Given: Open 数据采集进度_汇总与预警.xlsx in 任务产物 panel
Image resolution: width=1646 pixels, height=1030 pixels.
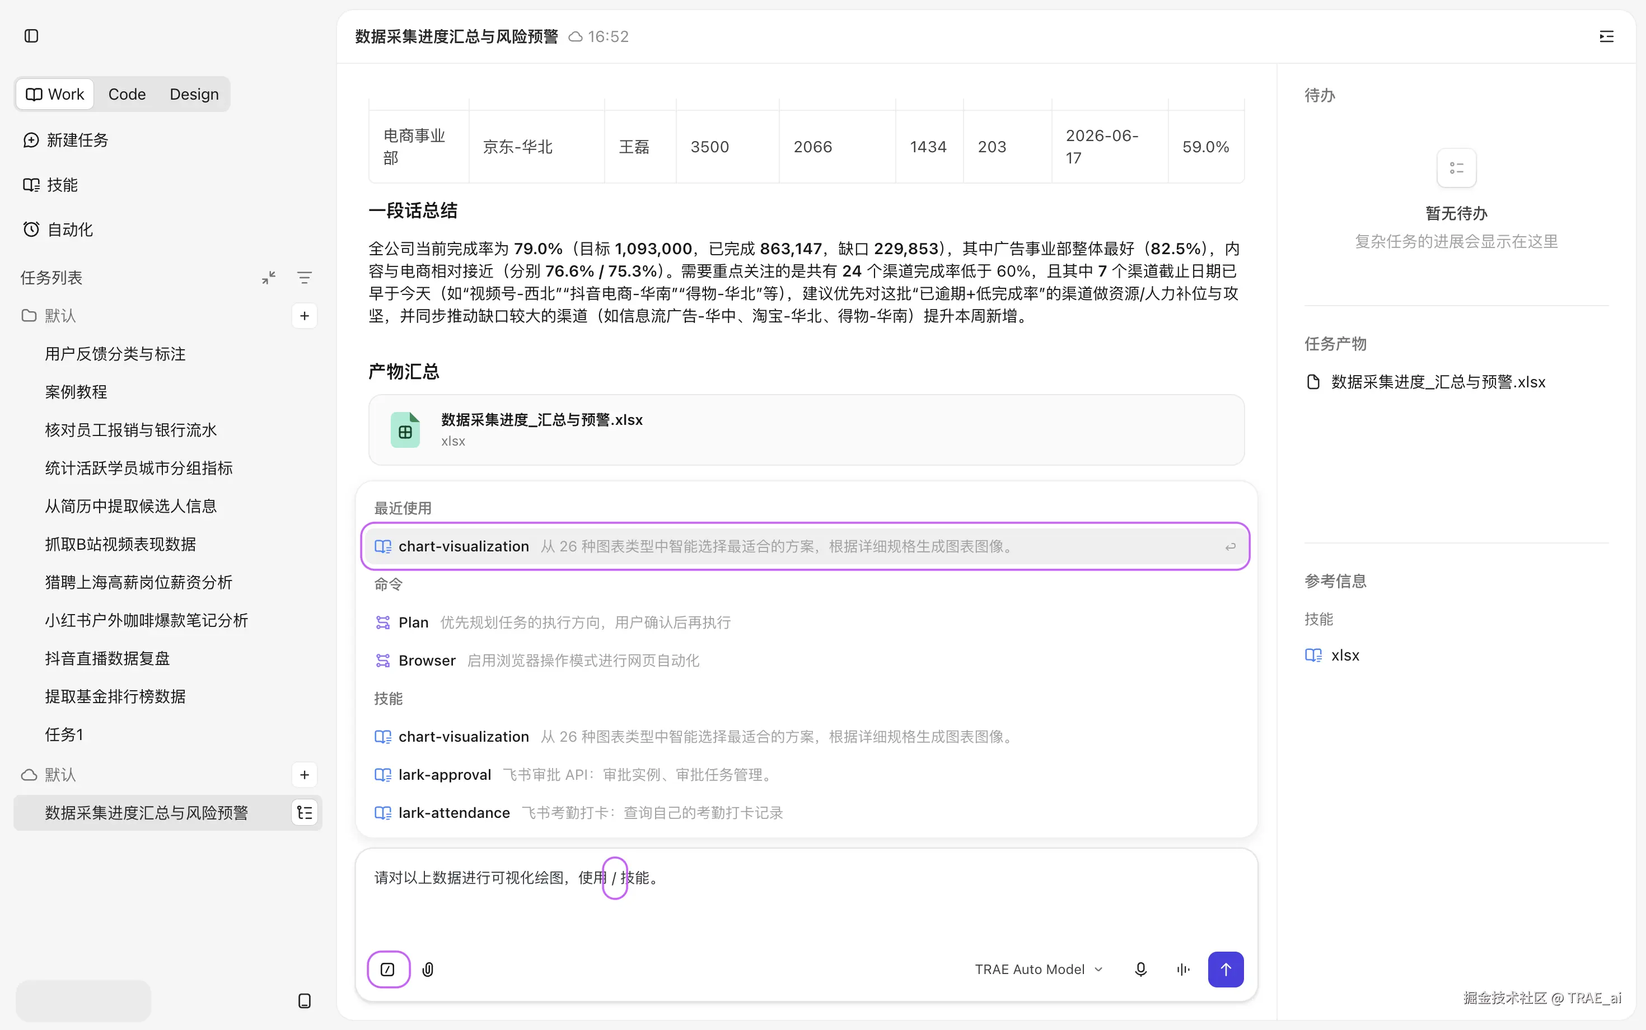Looking at the screenshot, I should [x=1425, y=381].
